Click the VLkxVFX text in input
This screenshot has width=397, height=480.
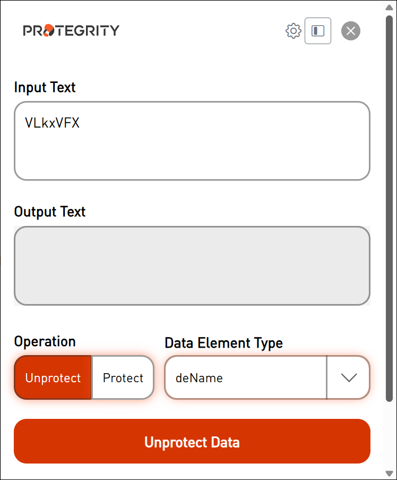coord(52,123)
